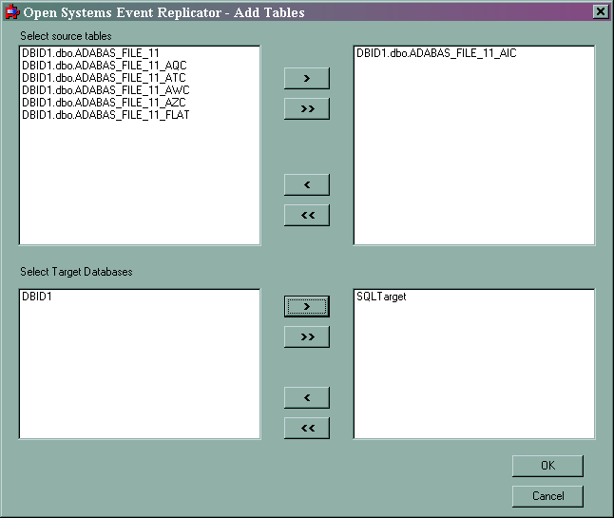Click the Event Replicator title bar icon
This screenshot has height=518, width=614.
click(x=12, y=12)
